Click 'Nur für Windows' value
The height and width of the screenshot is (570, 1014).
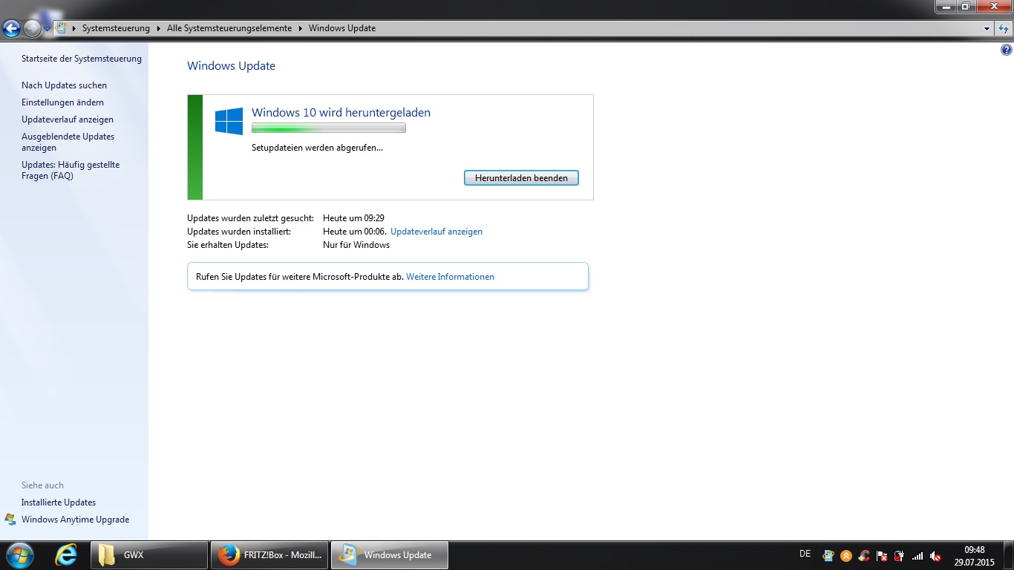click(x=356, y=245)
